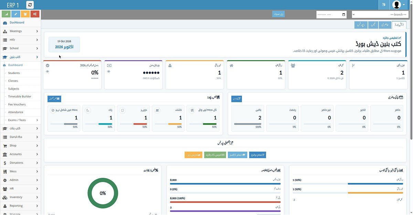Click the cutlery icon on کل Mess card
Screen dimensions: 413x215
coord(192,110)
